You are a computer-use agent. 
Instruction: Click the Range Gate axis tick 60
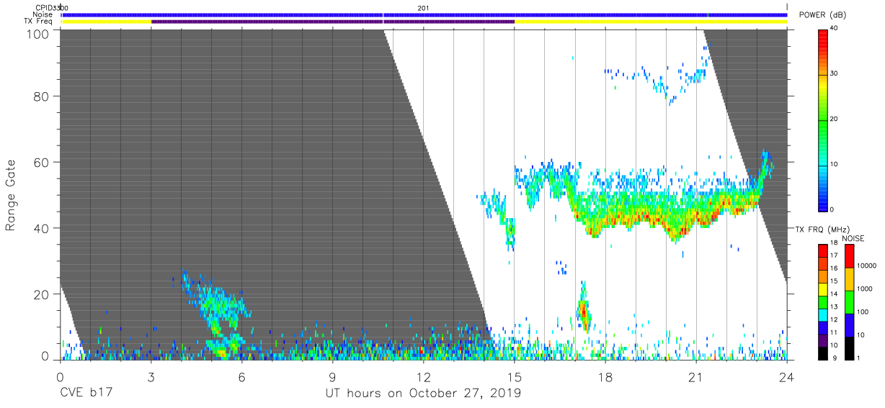(x=41, y=162)
